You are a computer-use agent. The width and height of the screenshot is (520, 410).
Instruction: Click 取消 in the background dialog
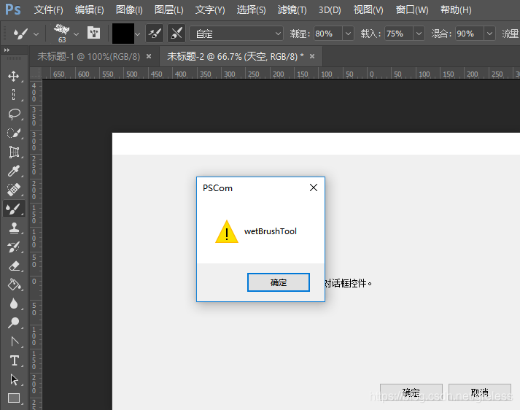pos(480,392)
